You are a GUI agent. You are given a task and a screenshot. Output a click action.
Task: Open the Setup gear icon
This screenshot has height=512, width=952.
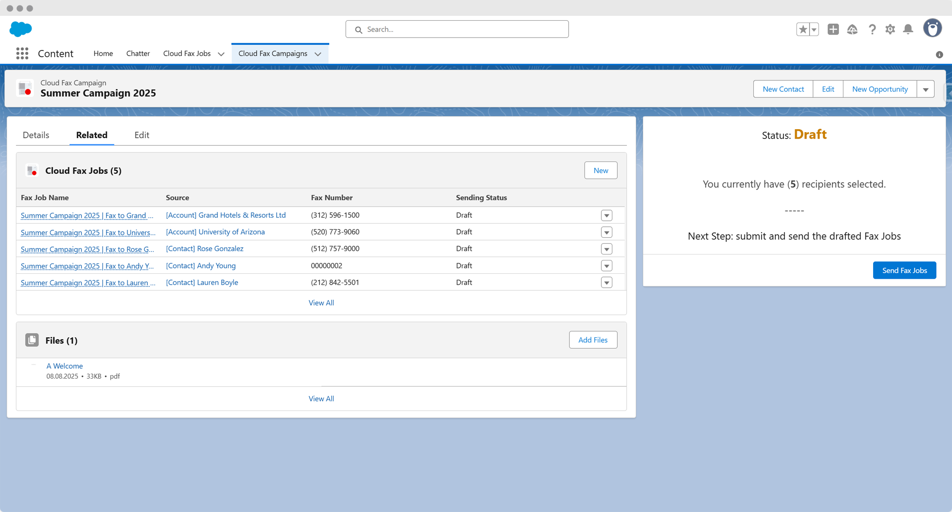[x=890, y=30]
